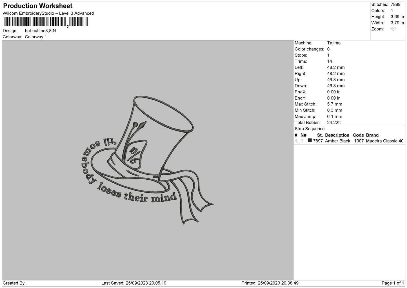Click the 'Description' column header
This screenshot has width=407, height=288.
click(337, 135)
